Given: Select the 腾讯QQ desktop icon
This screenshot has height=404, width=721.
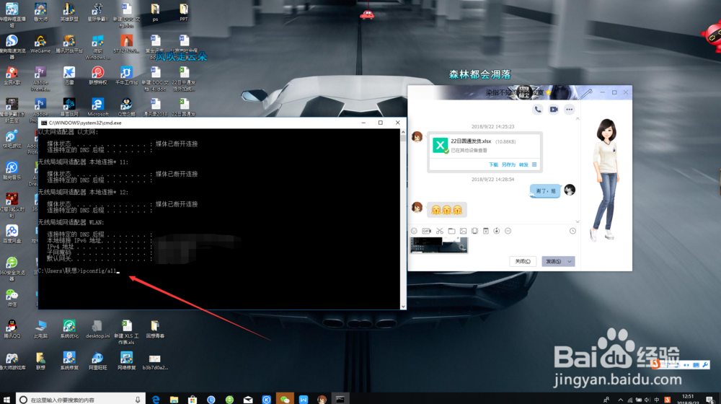Looking at the screenshot, I should pyautogui.click(x=12, y=329).
